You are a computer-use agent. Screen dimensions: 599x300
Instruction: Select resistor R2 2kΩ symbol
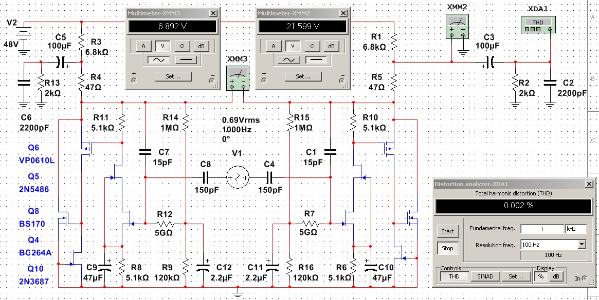(515, 83)
